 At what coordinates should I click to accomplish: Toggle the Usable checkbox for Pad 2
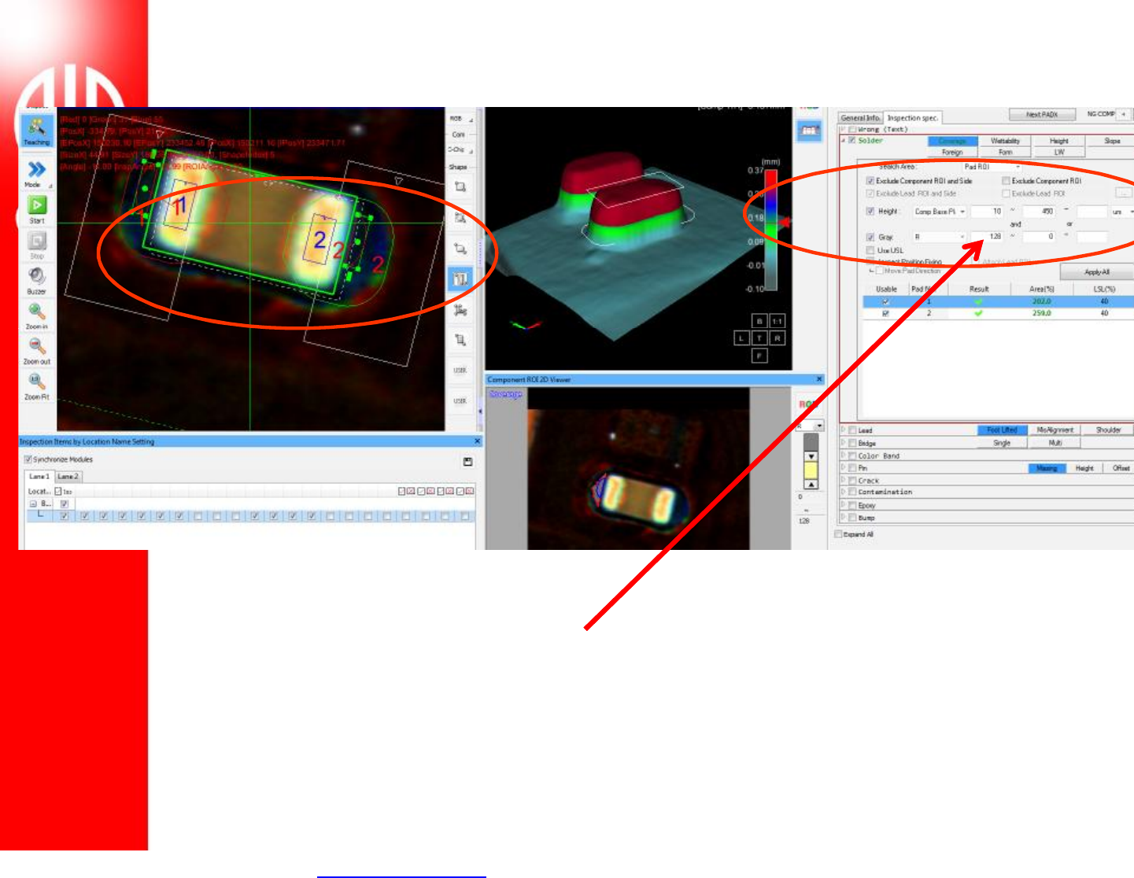[x=885, y=313]
